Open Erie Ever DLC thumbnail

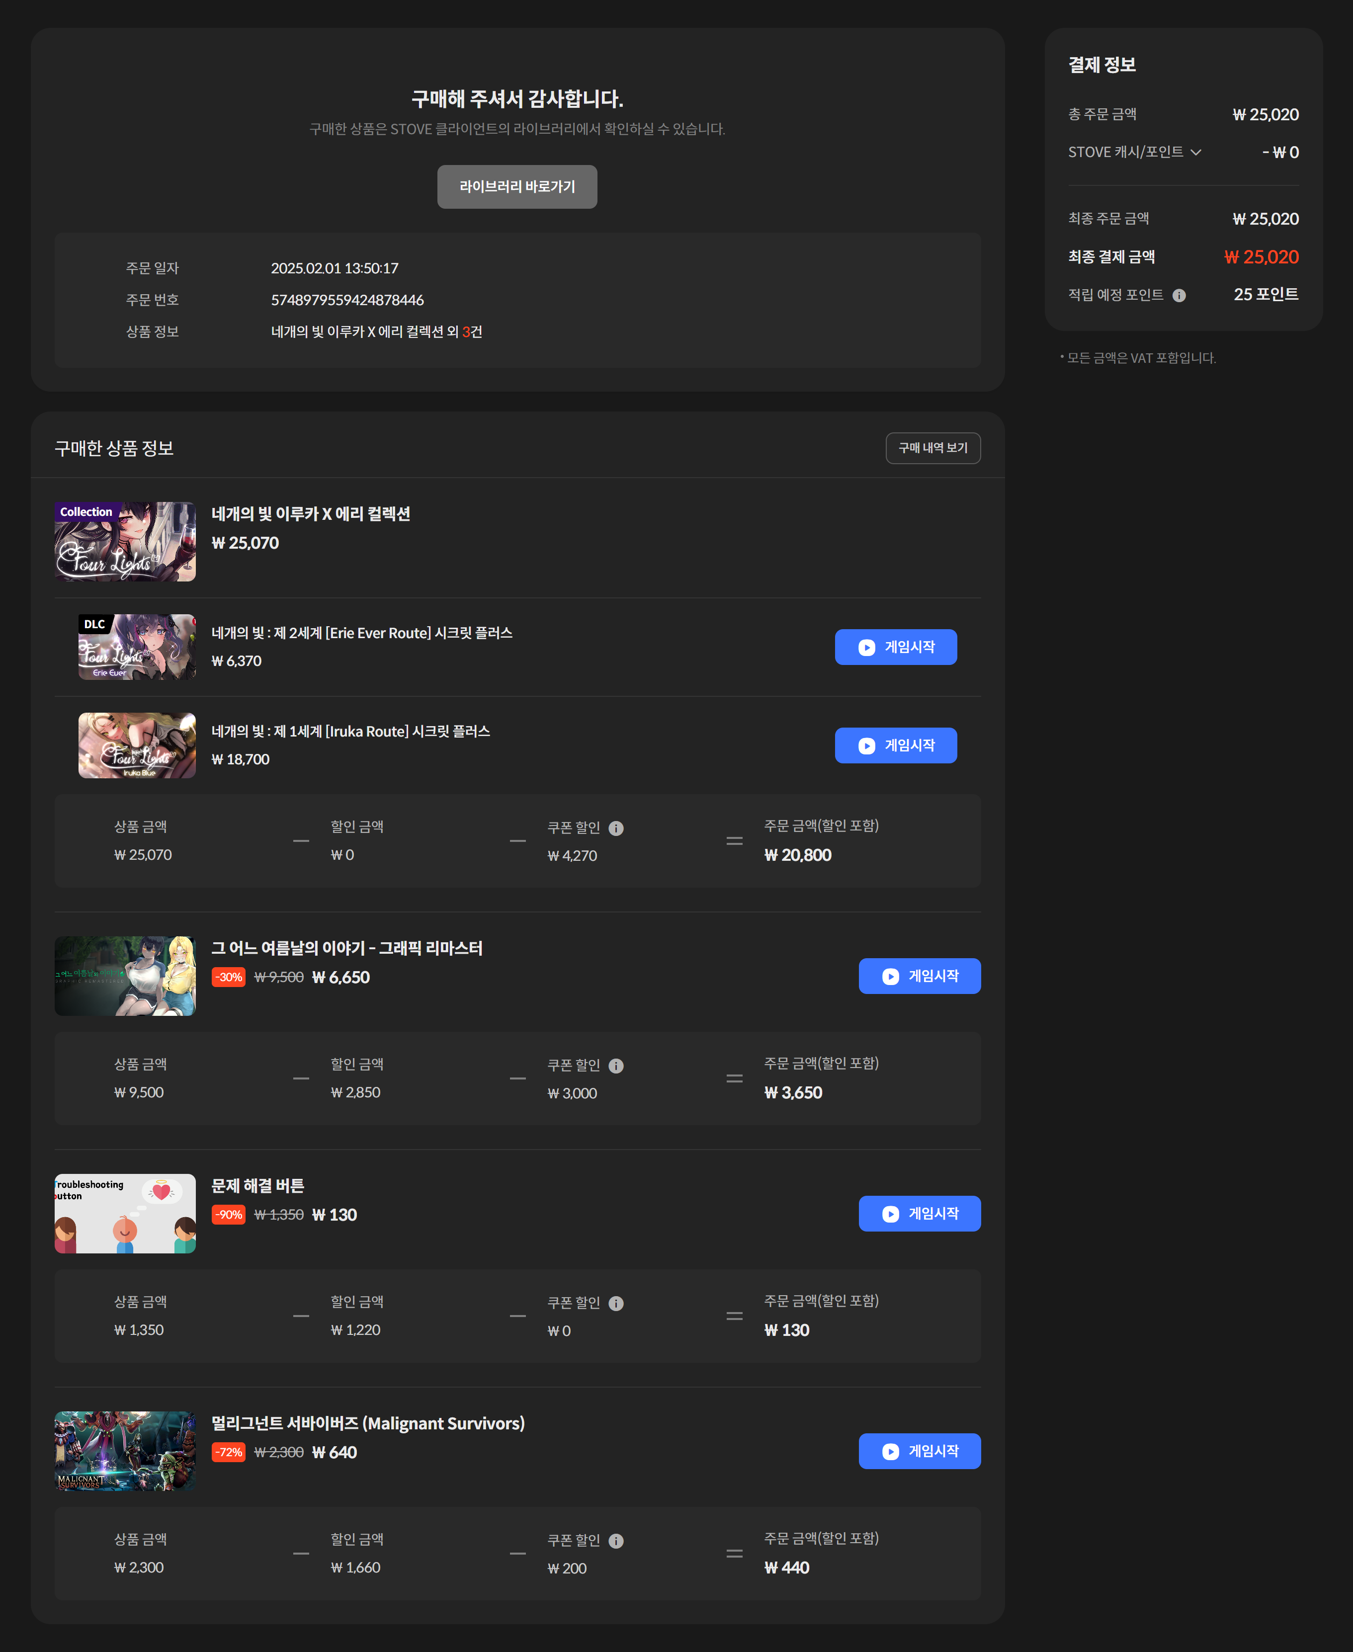pyautogui.click(x=136, y=647)
